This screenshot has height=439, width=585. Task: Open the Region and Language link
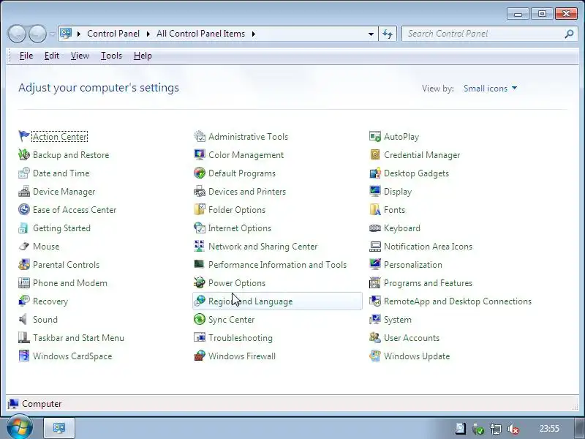tap(250, 301)
